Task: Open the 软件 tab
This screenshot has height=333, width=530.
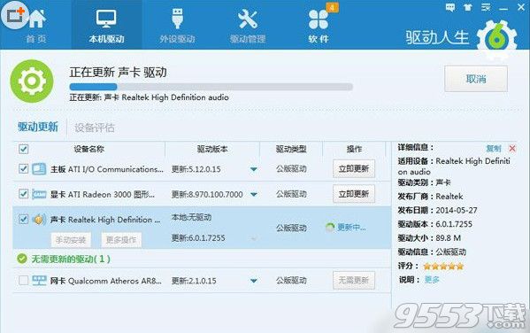Action: click(319, 27)
